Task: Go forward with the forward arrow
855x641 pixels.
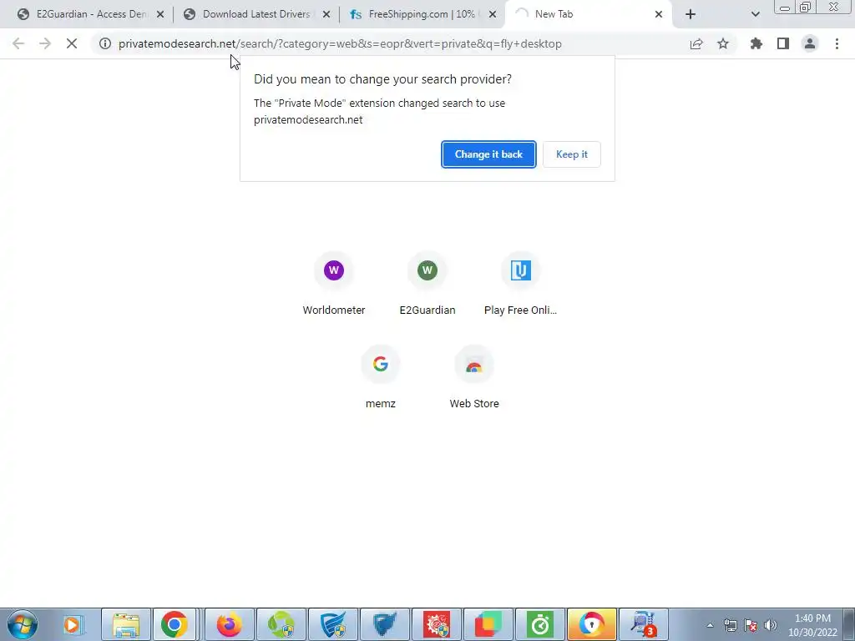Action: [45, 43]
